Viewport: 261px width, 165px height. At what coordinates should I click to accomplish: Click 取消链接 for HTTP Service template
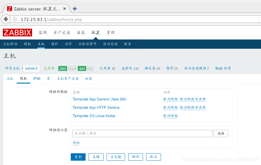point(170,108)
